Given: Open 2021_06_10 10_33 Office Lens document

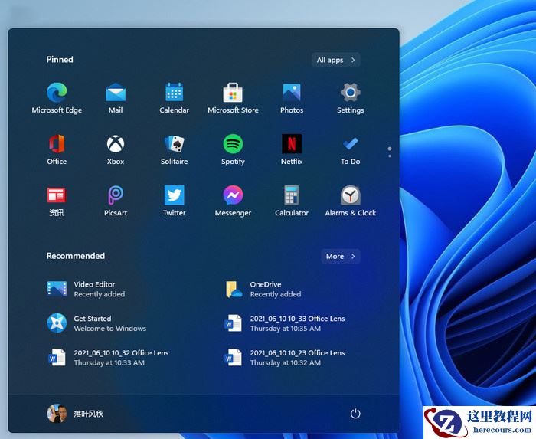Looking at the screenshot, I should pyautogui.click(x=285, y=323).
